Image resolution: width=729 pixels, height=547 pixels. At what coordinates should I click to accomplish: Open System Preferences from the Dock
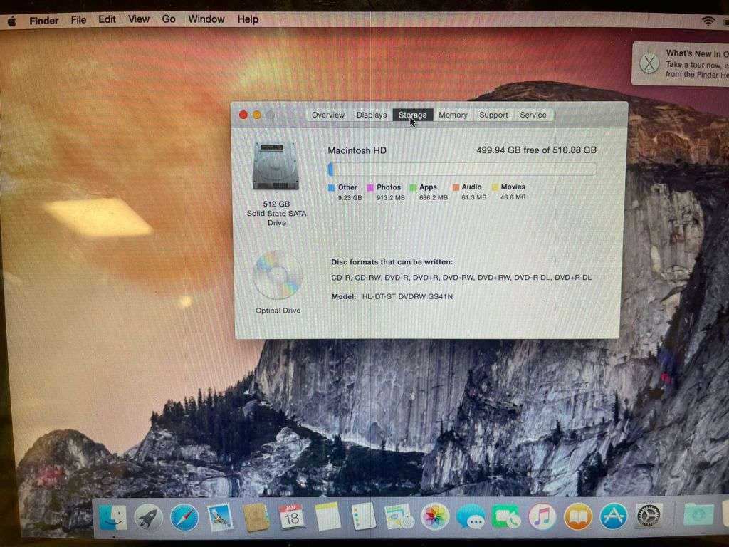(x=649, y=516)
